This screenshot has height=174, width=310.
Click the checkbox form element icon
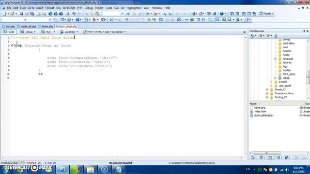179,19
